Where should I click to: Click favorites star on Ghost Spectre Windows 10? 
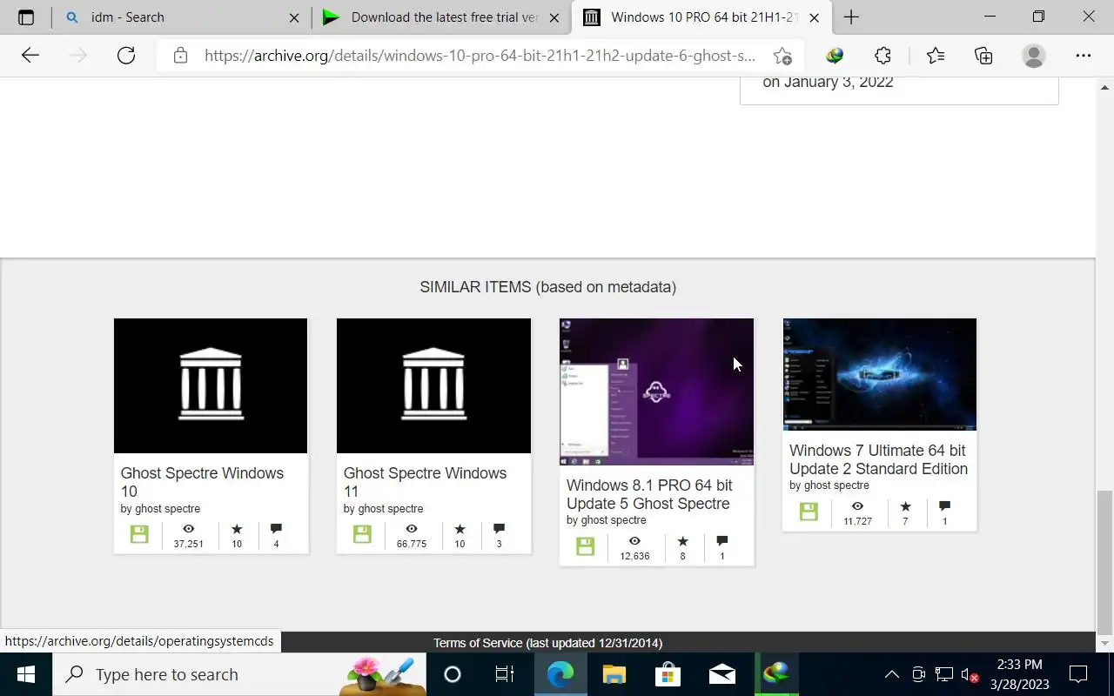tap(237, 529)
